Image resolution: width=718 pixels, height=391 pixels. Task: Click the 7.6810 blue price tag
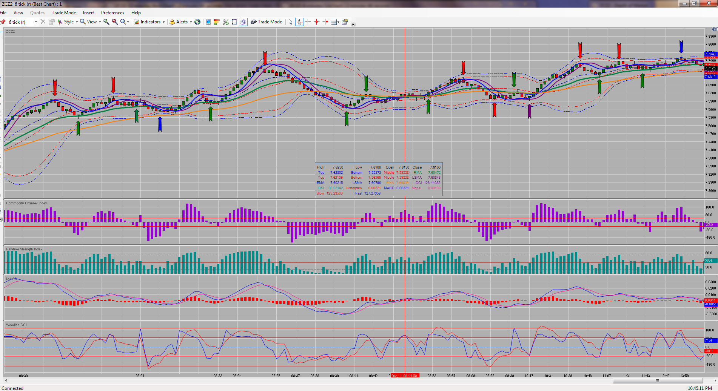click(710, 77)
